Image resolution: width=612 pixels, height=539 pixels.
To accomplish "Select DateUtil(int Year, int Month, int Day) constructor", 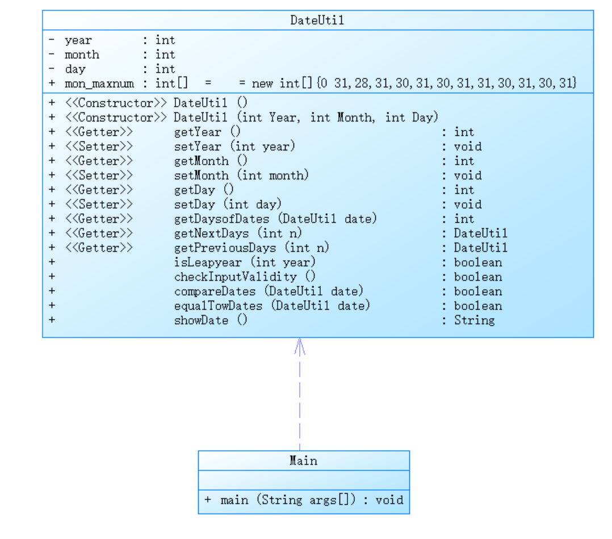I will tap(244, 117).
